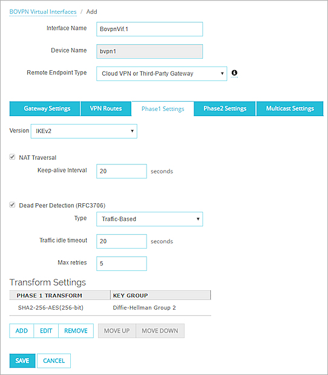This screenshot has height=375, width=328.
Task: Click the Max retries field
Action: pos(122,264)
